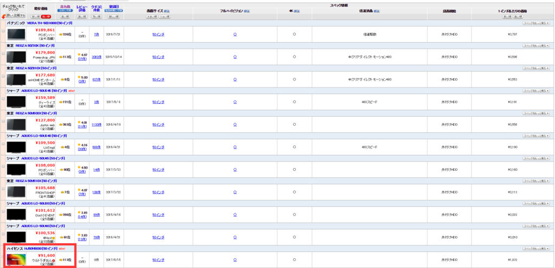Tick compare checkbox for ¥105,688 REGZA row
This screenshot has width=555, height=268.
click(4, 189)
